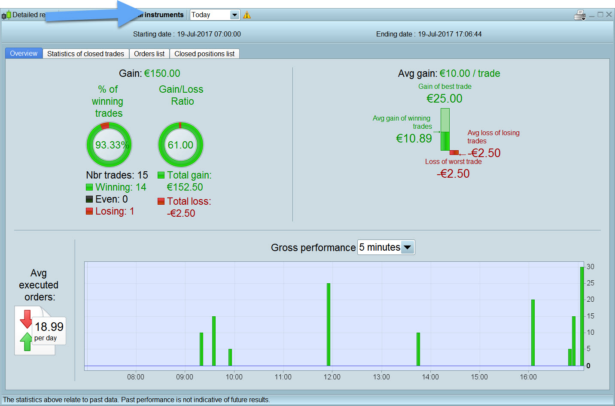Open the Statistics of closed trades tab
Viewport: 615px width, 406px height.
85,54
